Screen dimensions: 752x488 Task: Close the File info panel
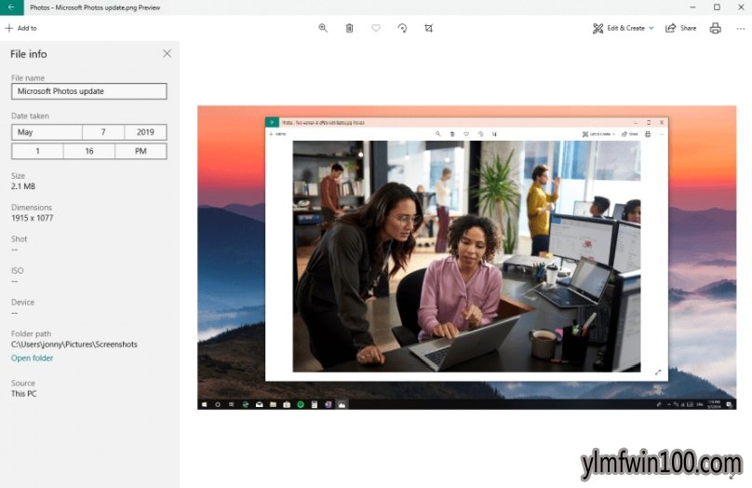point(167,54)
